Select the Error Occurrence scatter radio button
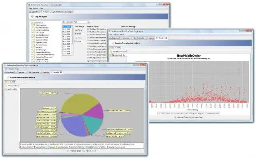 pyautogui.click(x=88, y=49)
